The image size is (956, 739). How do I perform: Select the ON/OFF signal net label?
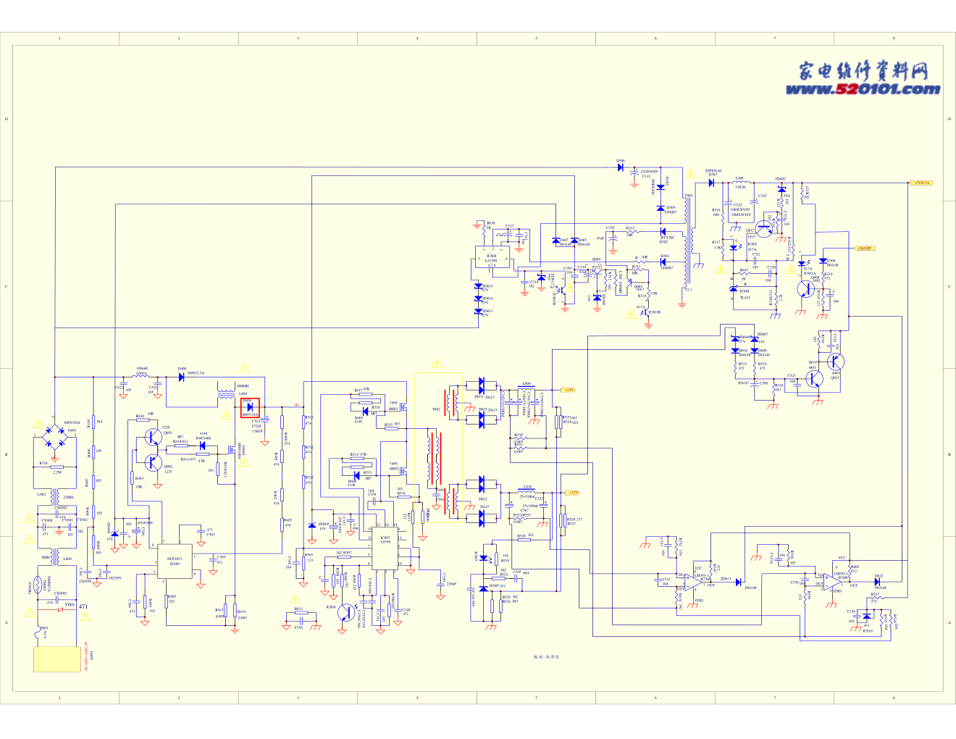864,248
